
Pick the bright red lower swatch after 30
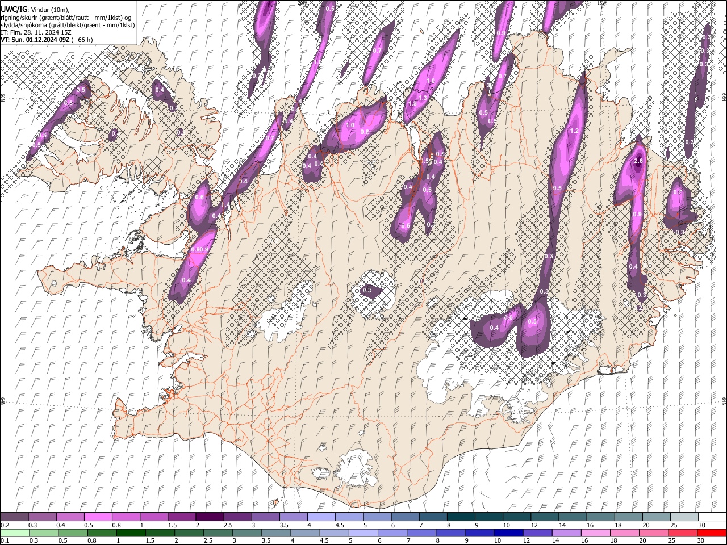pyautogui.click(x=712, y=533)
